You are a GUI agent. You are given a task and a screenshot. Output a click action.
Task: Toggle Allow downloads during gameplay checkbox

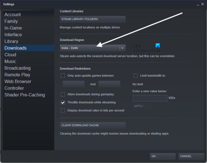pos(63,94)
